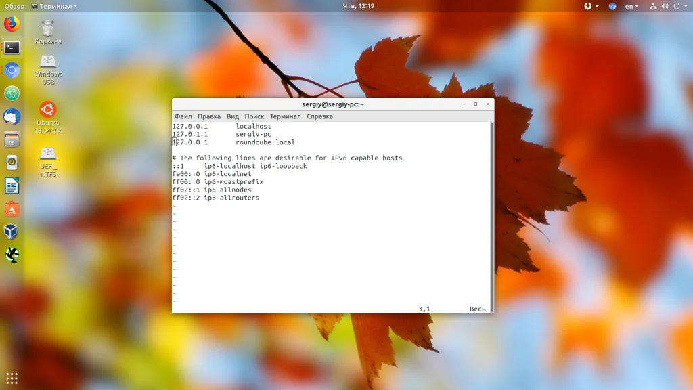Open the Поиск menu
The width and height of the screenshot is (693, 390).
tap(254, 116)
